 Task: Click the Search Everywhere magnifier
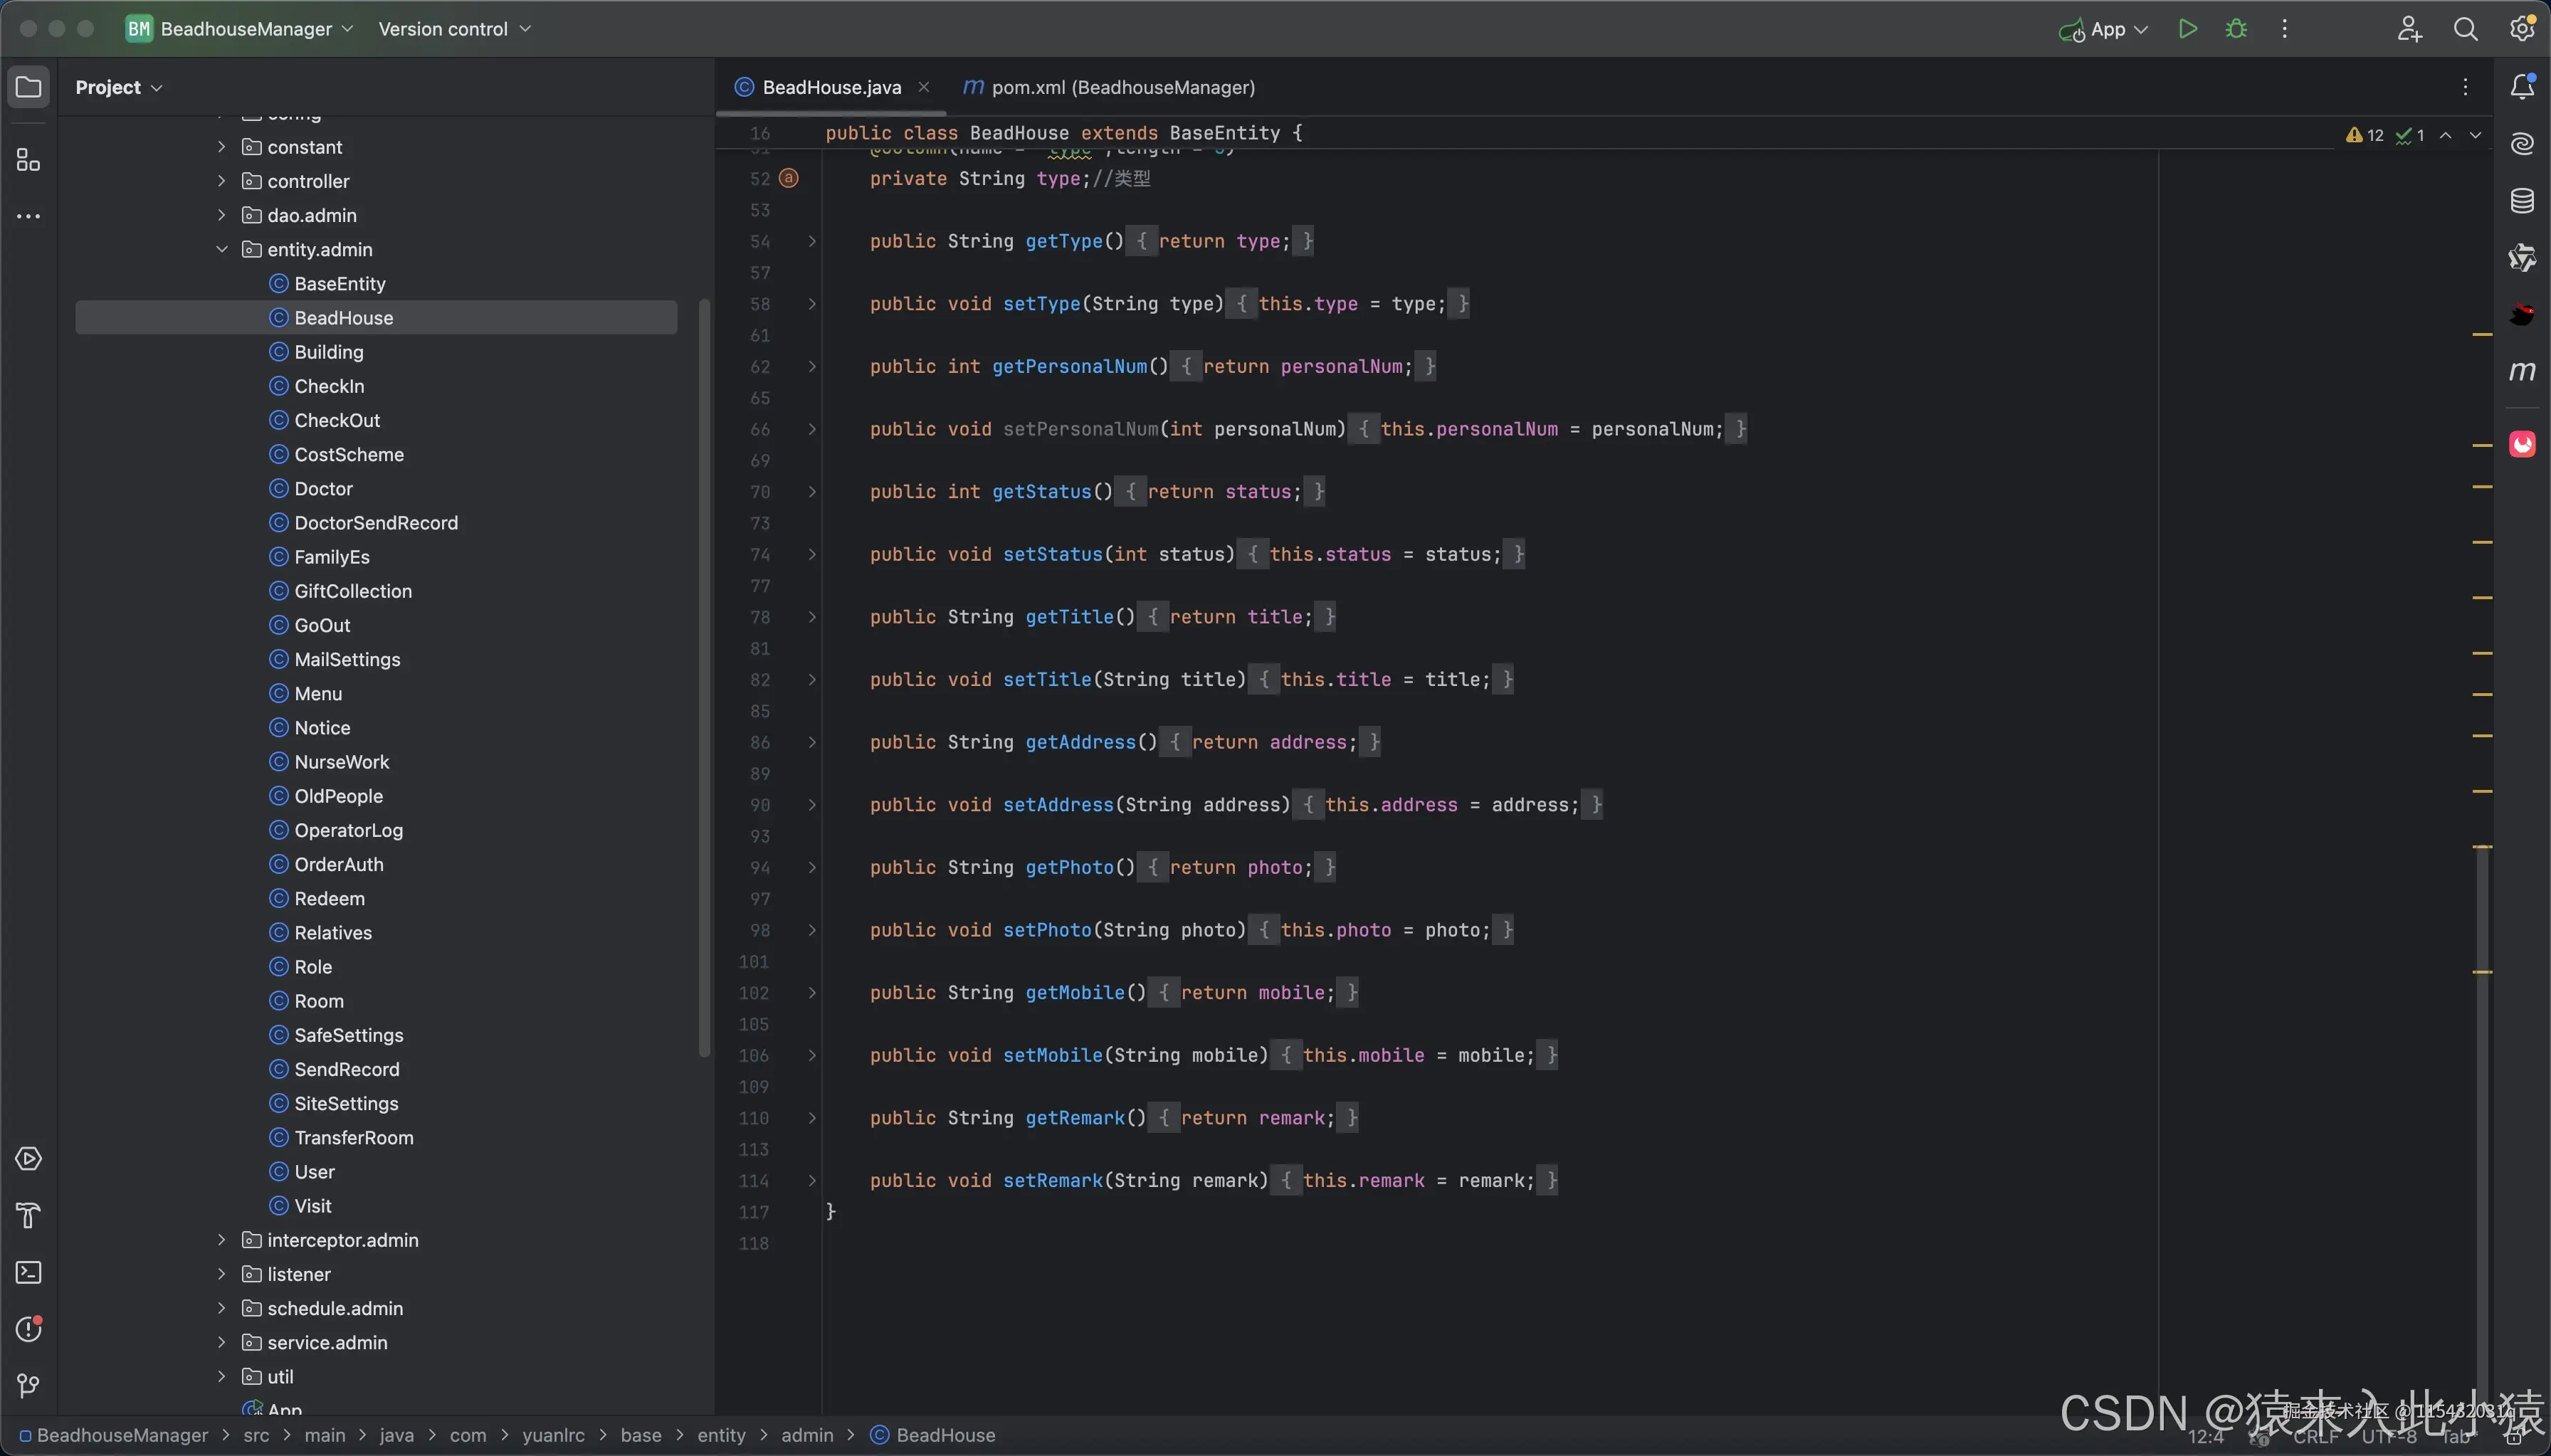point(2465,29)
